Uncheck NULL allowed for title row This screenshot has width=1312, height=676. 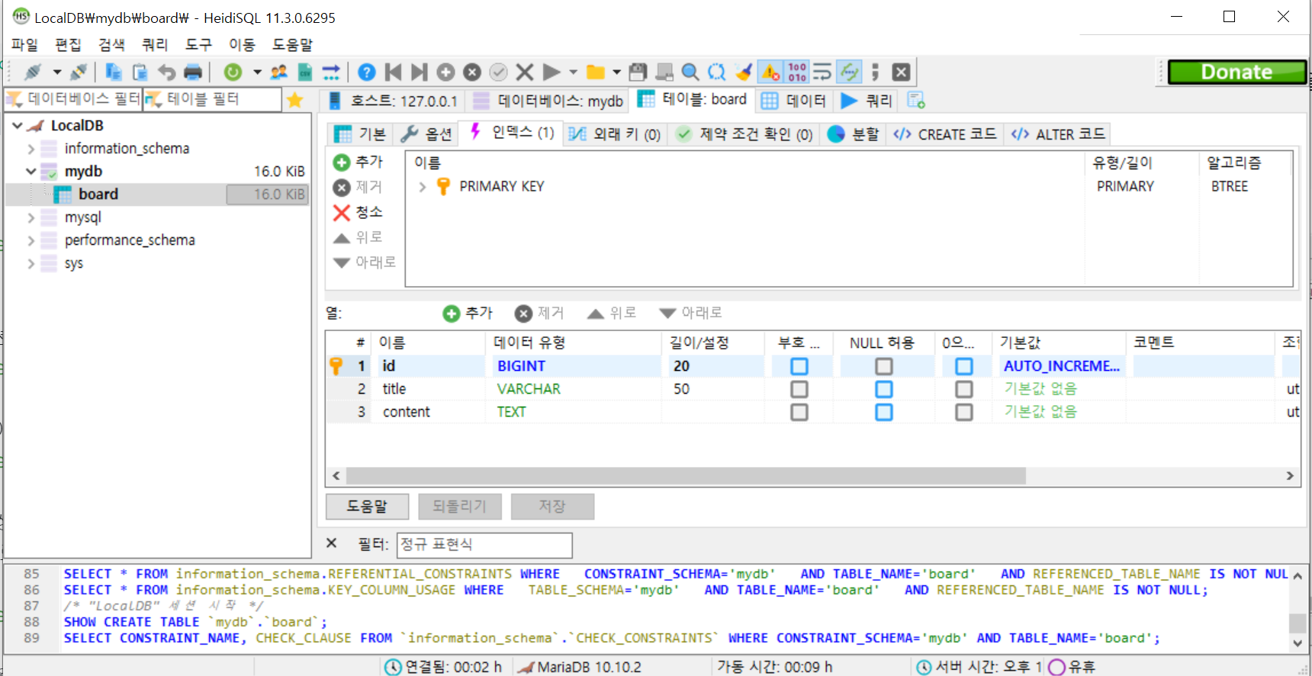pos(884,389)
